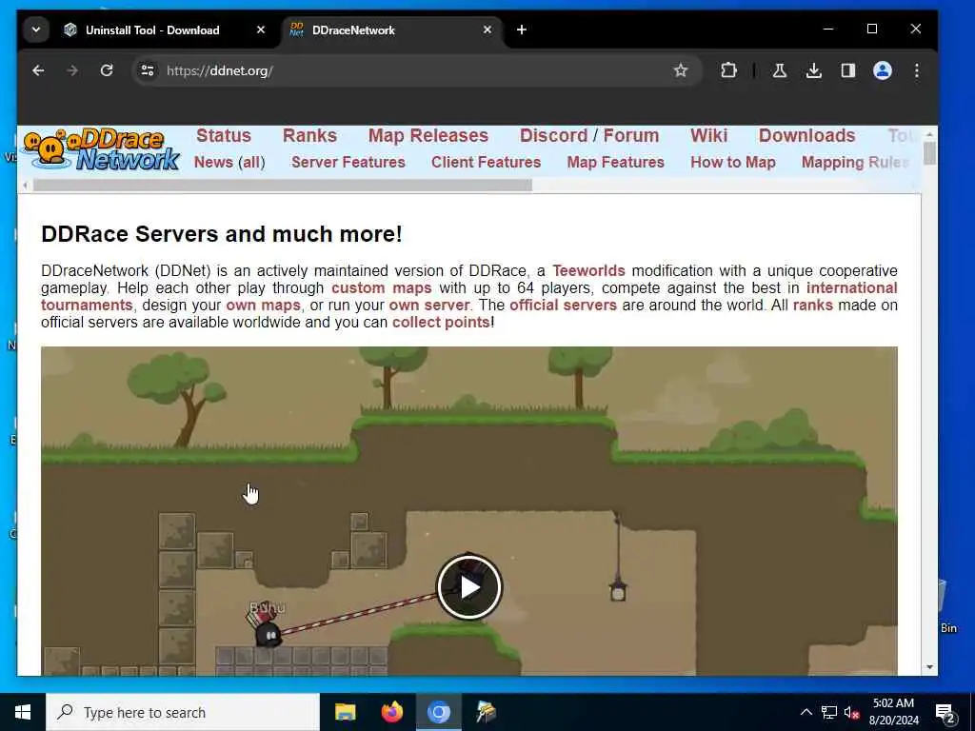Open Chrome three-dot menu
This screenshot has height=731, width=975.
tap(917, 70)
